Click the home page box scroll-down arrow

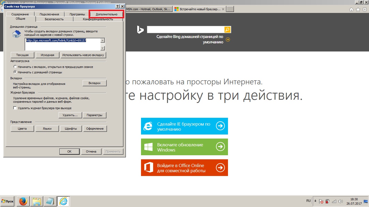point(102,48)
